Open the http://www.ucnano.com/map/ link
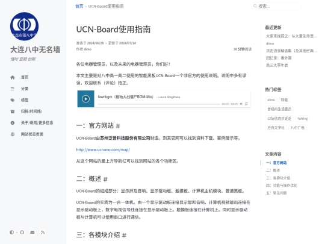The image size is (325, 244). pos(103,149)
